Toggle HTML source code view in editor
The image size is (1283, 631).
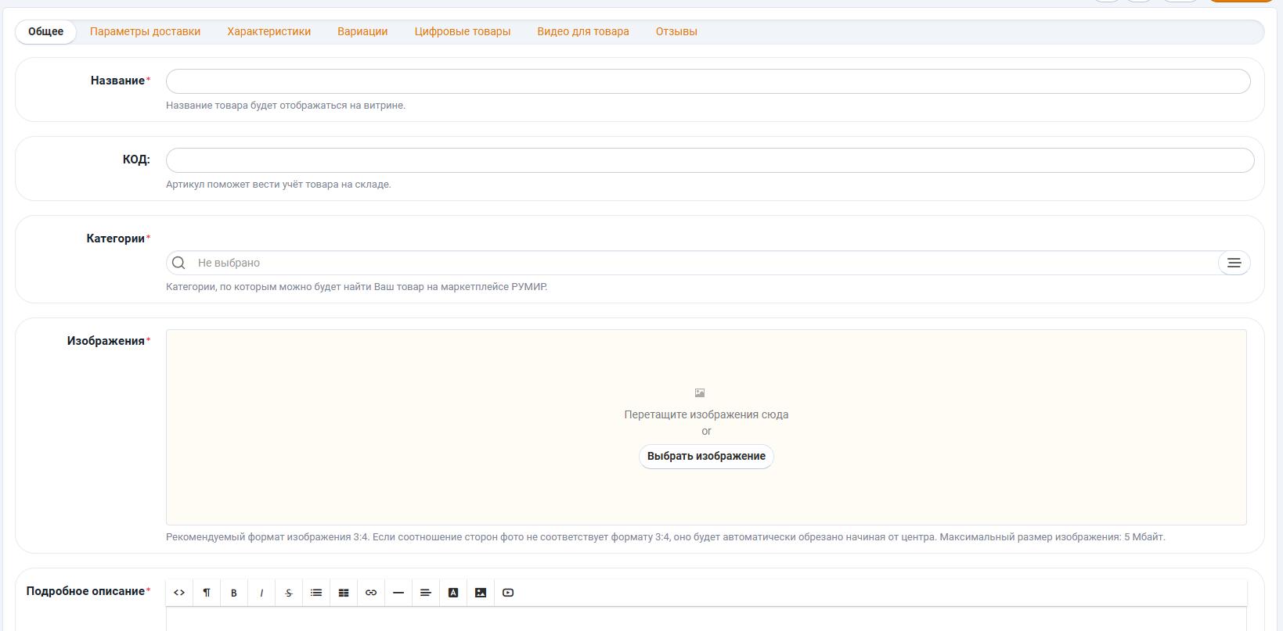point(179,593)
